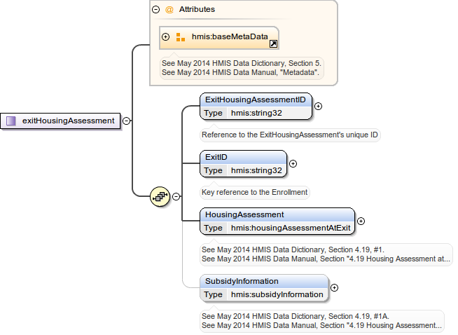
Task: Collapse the exitHousingAssessment root node
Action: tap(126, 121)
